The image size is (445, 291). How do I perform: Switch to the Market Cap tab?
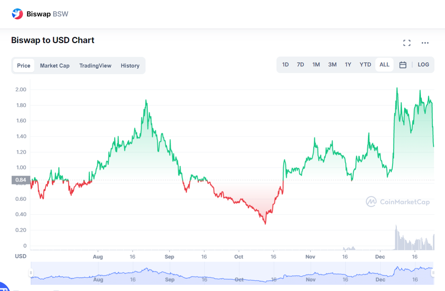[x=55, y=66]
